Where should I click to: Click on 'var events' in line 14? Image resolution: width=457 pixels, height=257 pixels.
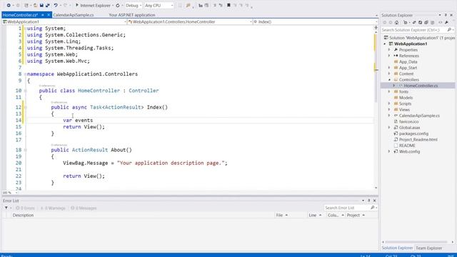pos(78,121)
